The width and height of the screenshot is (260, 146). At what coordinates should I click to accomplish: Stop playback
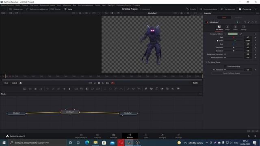point(99,83)
